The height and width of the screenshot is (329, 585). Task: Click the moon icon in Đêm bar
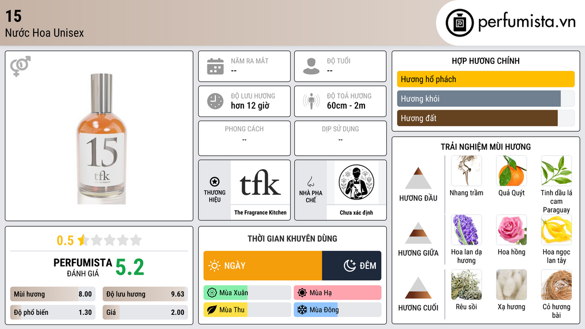(350, 266)
